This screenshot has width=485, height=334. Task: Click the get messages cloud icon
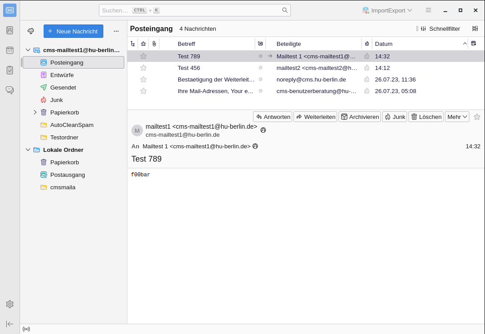[x=31, y=31]
